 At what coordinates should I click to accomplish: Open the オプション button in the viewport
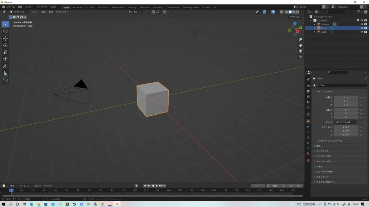pyautogui.click(x=295, y=17)
